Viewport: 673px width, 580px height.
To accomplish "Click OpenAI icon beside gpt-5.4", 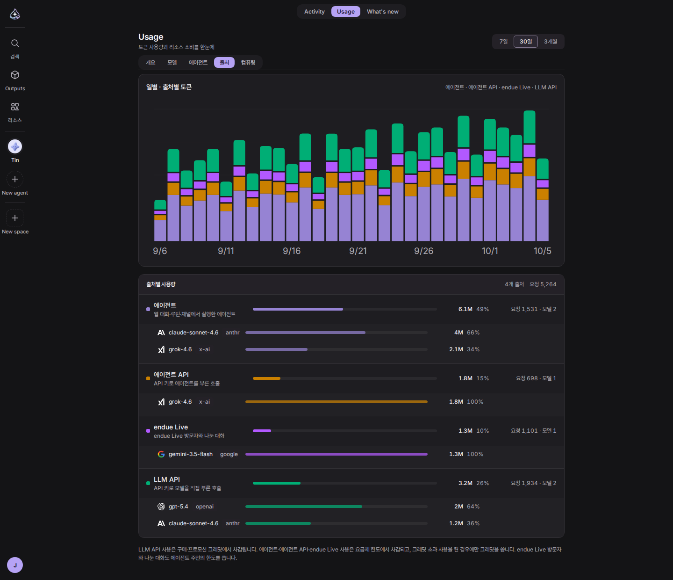I will pyautogui.click(x=161, y=507).
